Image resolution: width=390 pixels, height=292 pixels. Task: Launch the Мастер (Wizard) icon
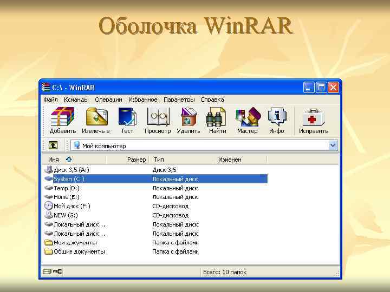248,116
